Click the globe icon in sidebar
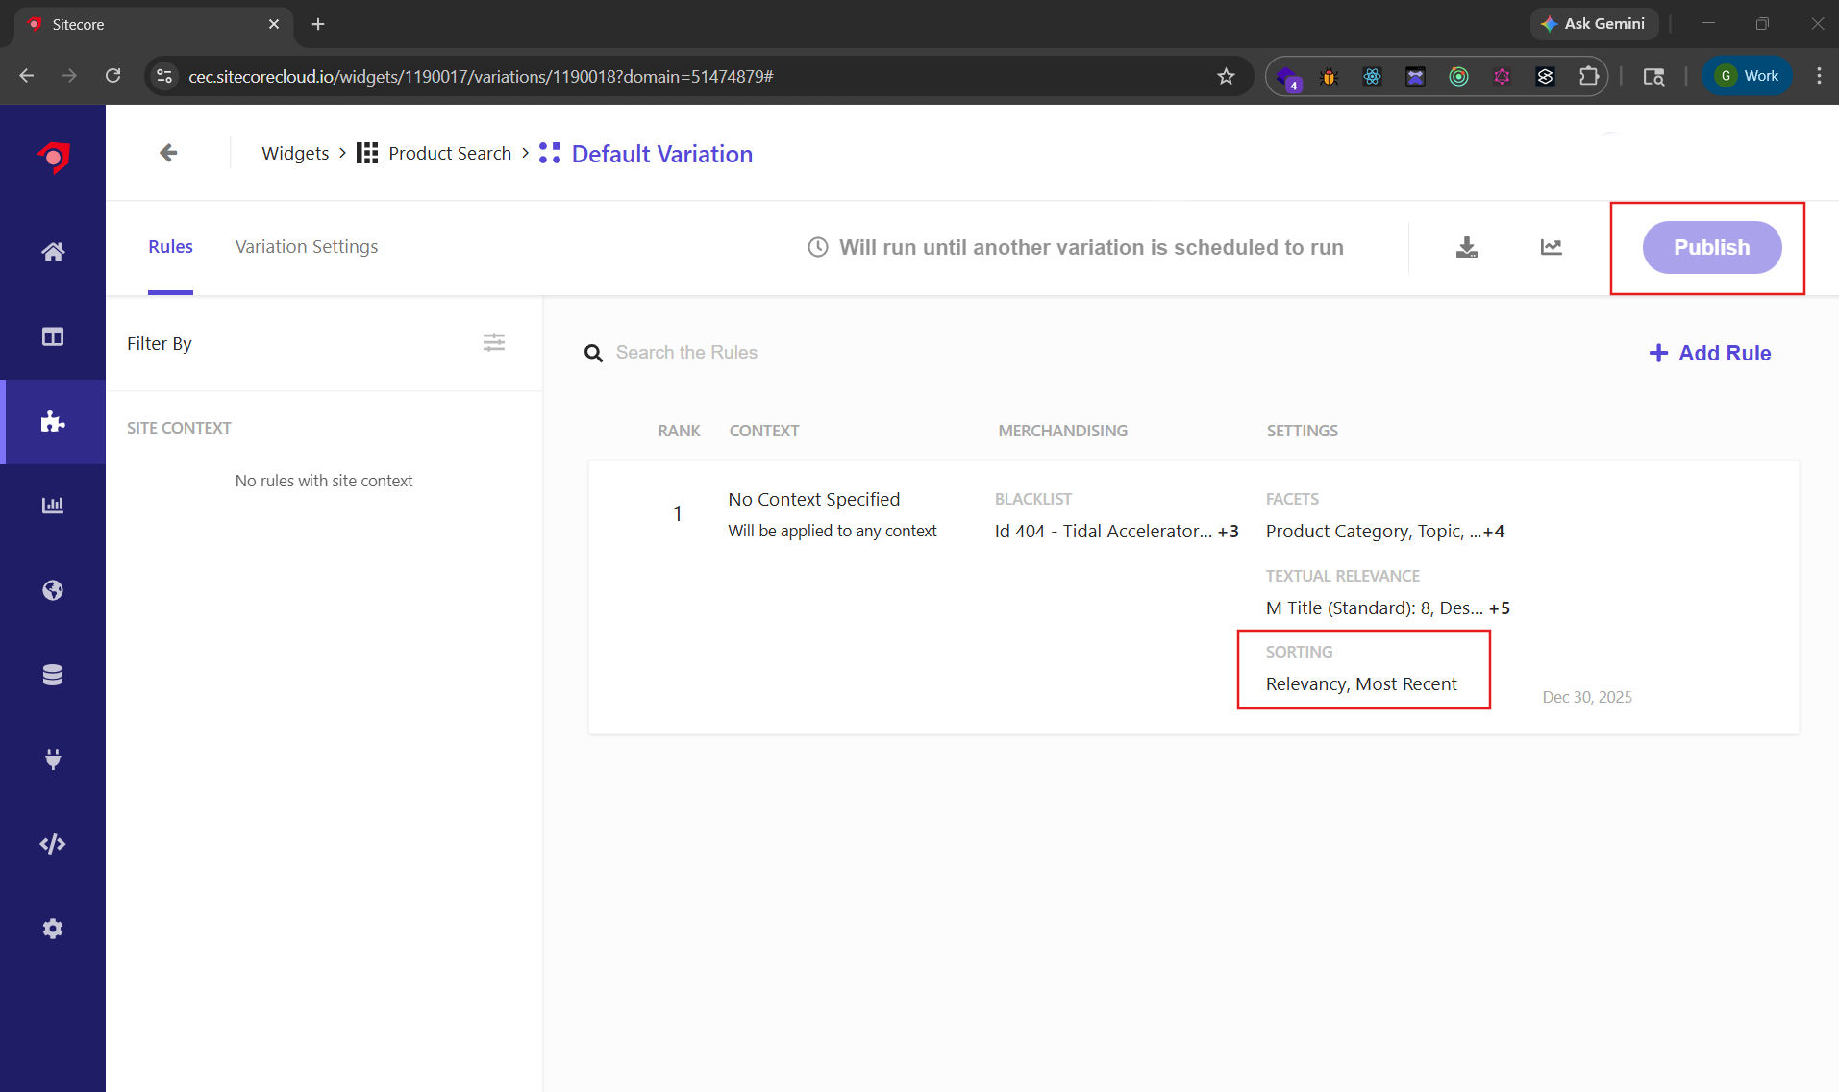 53,590
